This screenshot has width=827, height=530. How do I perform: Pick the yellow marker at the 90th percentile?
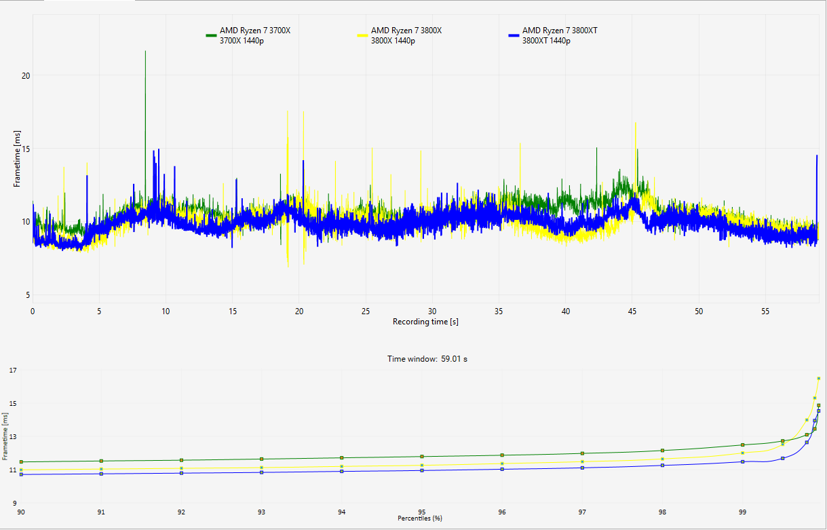point(21,470)
